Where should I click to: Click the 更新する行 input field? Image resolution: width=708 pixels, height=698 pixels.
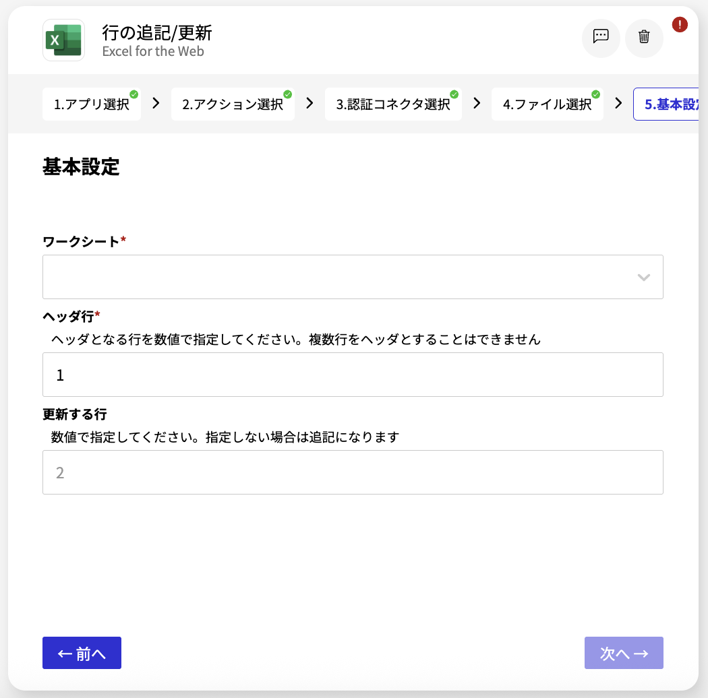[x=353, y=472]
